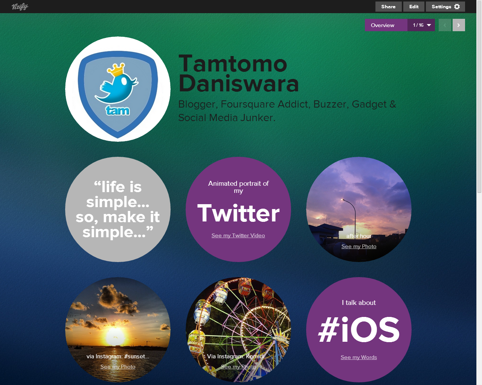
Task: Open See my Photo under after hour
Action: (x=359, y=246)
